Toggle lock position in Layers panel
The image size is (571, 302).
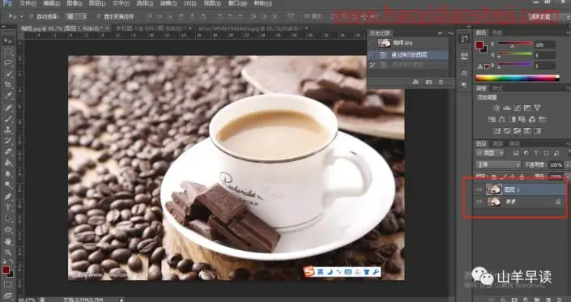(513, 177)
